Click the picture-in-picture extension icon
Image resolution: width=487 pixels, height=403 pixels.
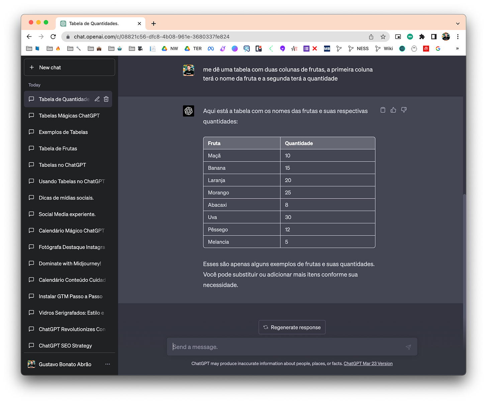tap(398, 37)
